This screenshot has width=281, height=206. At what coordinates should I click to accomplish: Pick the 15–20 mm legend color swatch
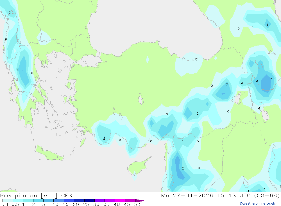pyautogui.click(x=69, y=200)
